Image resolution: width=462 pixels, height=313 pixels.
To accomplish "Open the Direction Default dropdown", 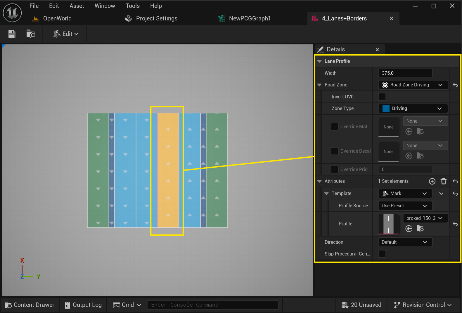I will [405, 242].
